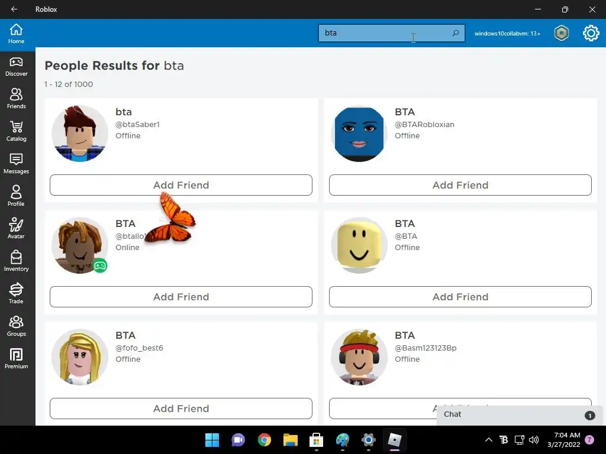This screenshot has width=606, height=454.
Task: Add user @BTA as a friend
Action: tap(460, 297)
